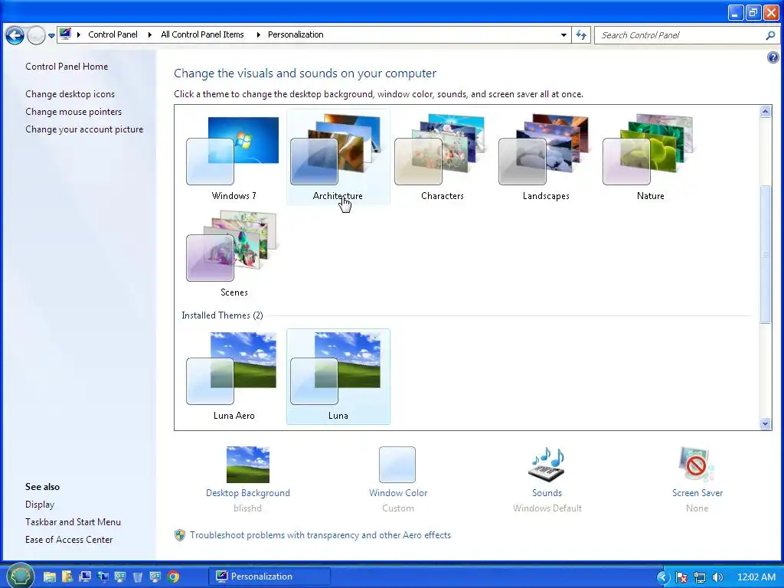Click theme list scroll down arrow
Viewport: 784px width, 588px height.
765,424
